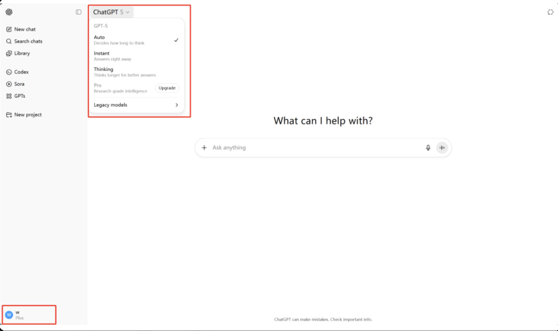This screenshot has width=558, height=331.
Task: Select the Pro research-grade model option
Action: tap(121, 88)
